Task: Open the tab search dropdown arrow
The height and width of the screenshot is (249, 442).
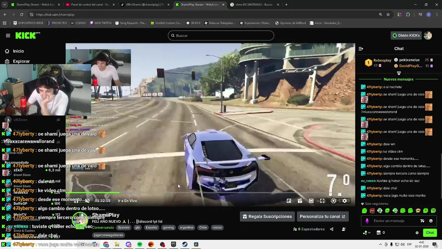Action: (4, 4)
